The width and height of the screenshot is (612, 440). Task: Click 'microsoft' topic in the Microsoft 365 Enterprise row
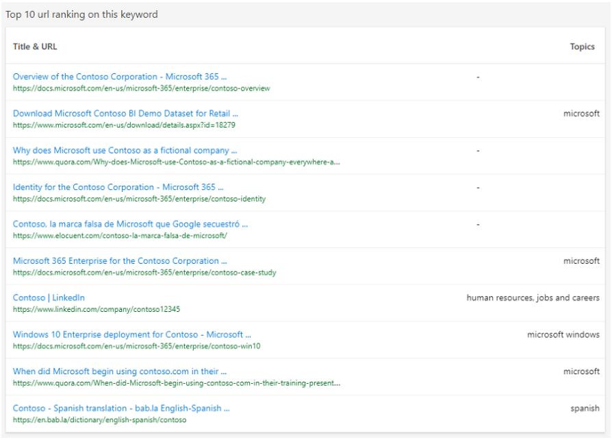(582, 260)
